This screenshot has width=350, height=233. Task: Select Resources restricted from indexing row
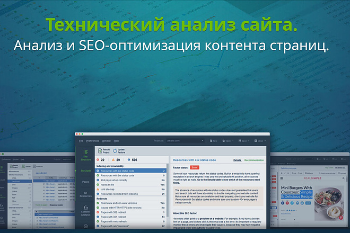(131, 194)
